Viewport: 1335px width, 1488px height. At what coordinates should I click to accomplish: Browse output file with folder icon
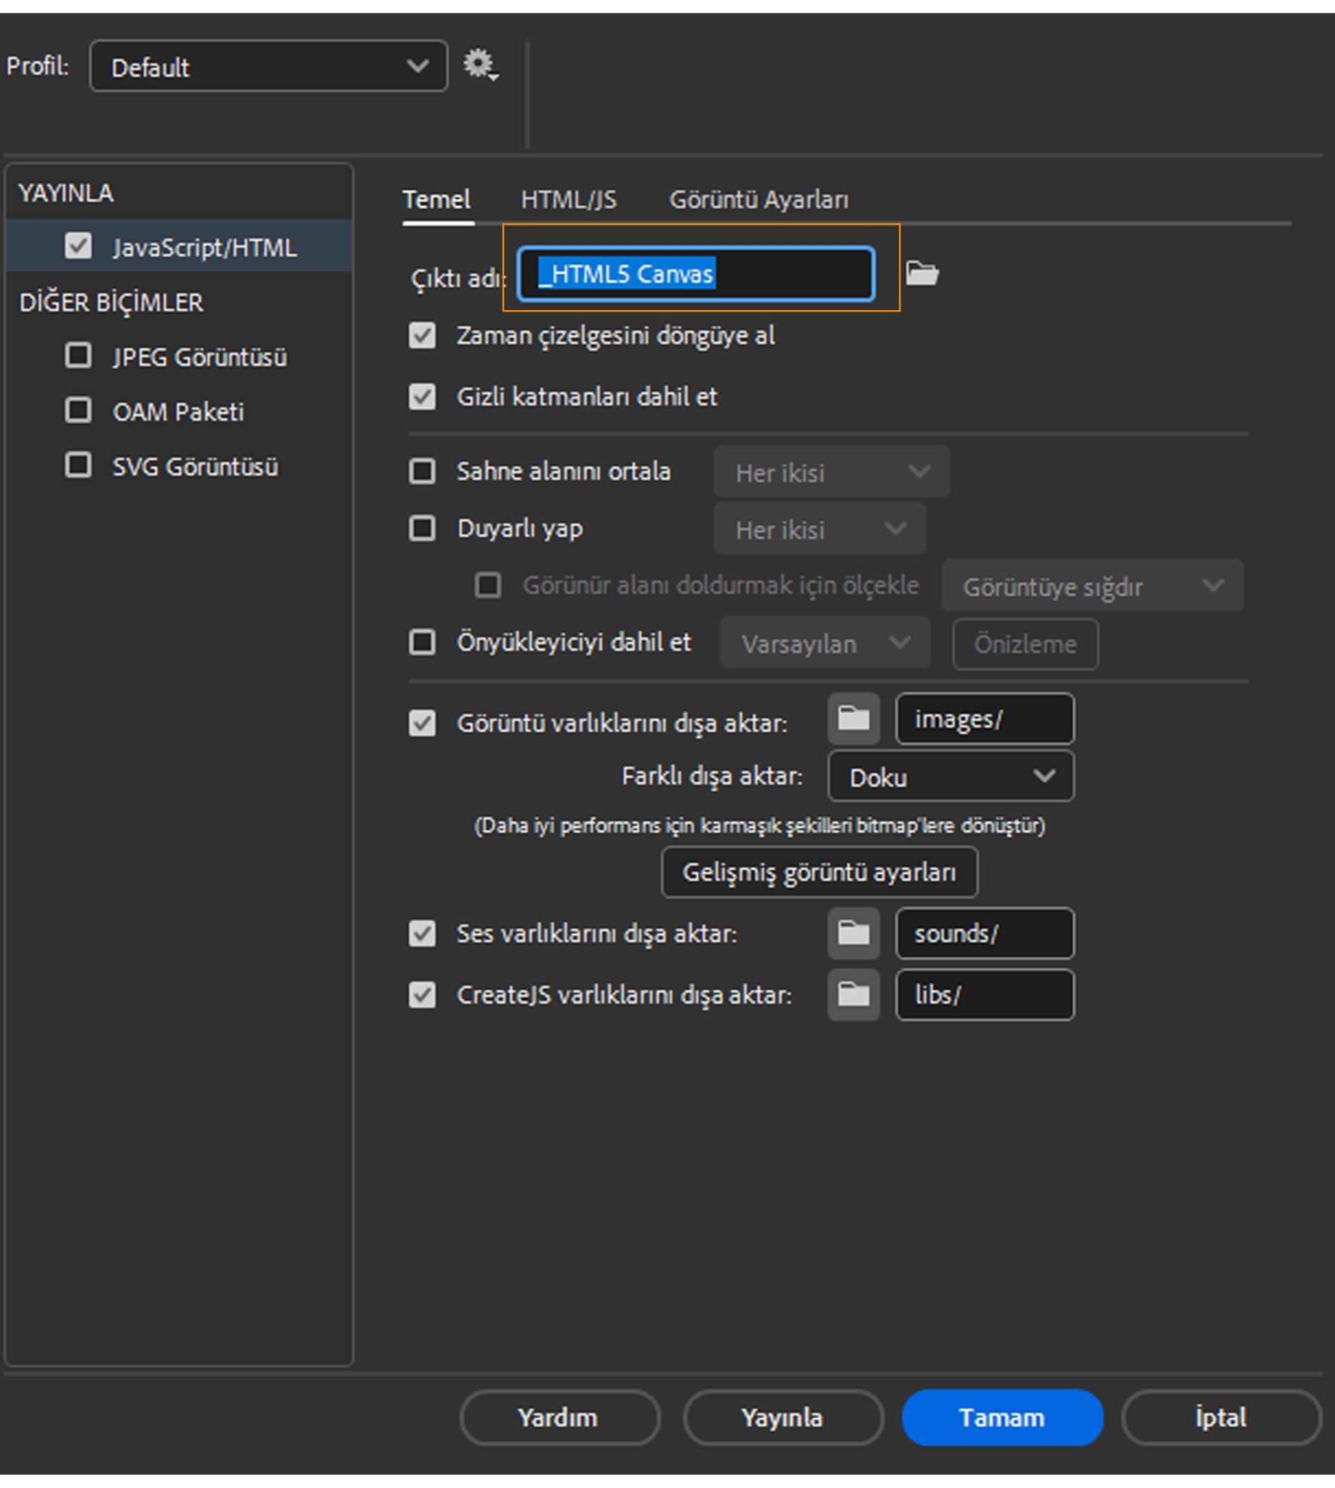pos(922,273)
